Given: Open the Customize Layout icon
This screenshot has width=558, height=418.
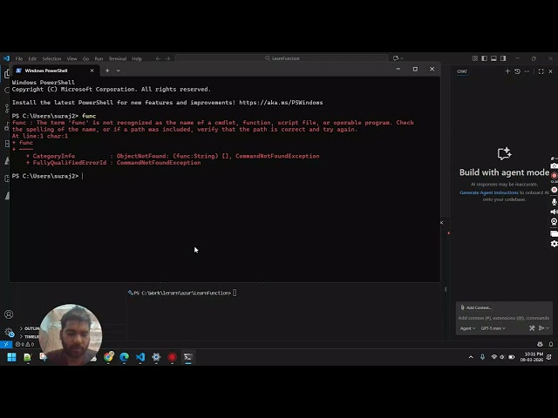Looking at the screenshot, I should coord(474,58).
